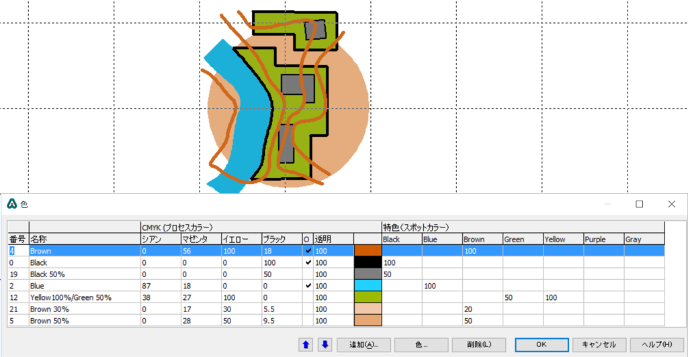
Task: Confirm with the OK button
Action: click(x=542, y=345)
